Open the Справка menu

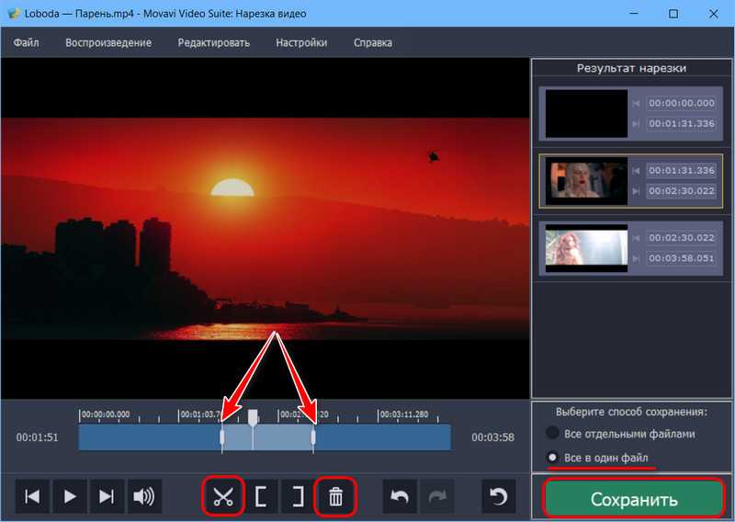(x=373, y=42)
